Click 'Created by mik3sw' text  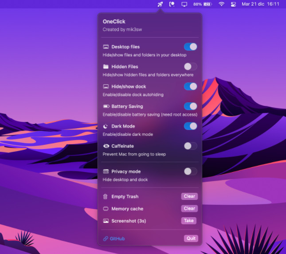coord(122,30)
